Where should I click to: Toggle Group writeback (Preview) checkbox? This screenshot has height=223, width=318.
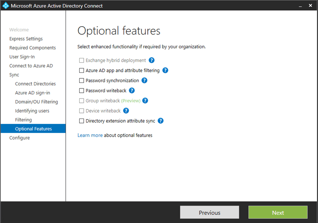pos(82,101)
